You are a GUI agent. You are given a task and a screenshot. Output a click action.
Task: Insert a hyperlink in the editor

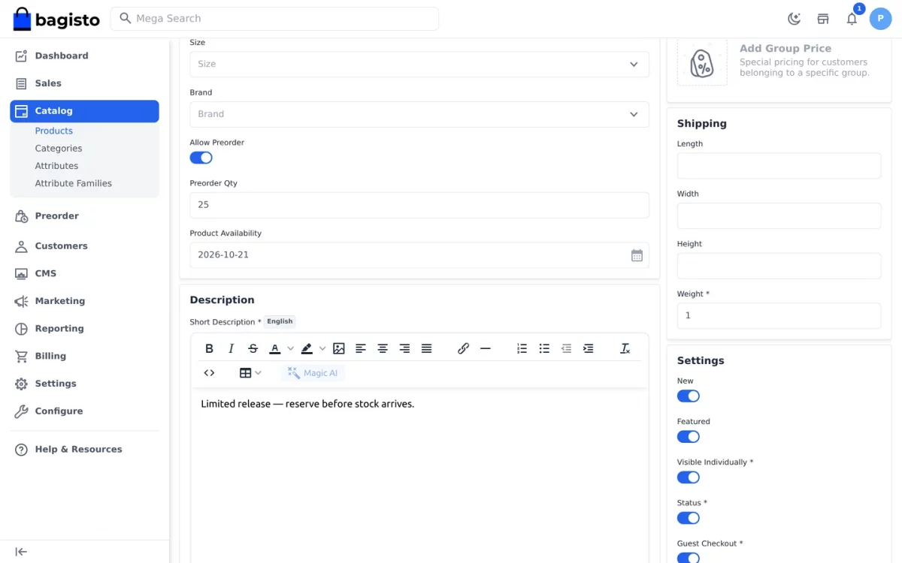(463, 348)
